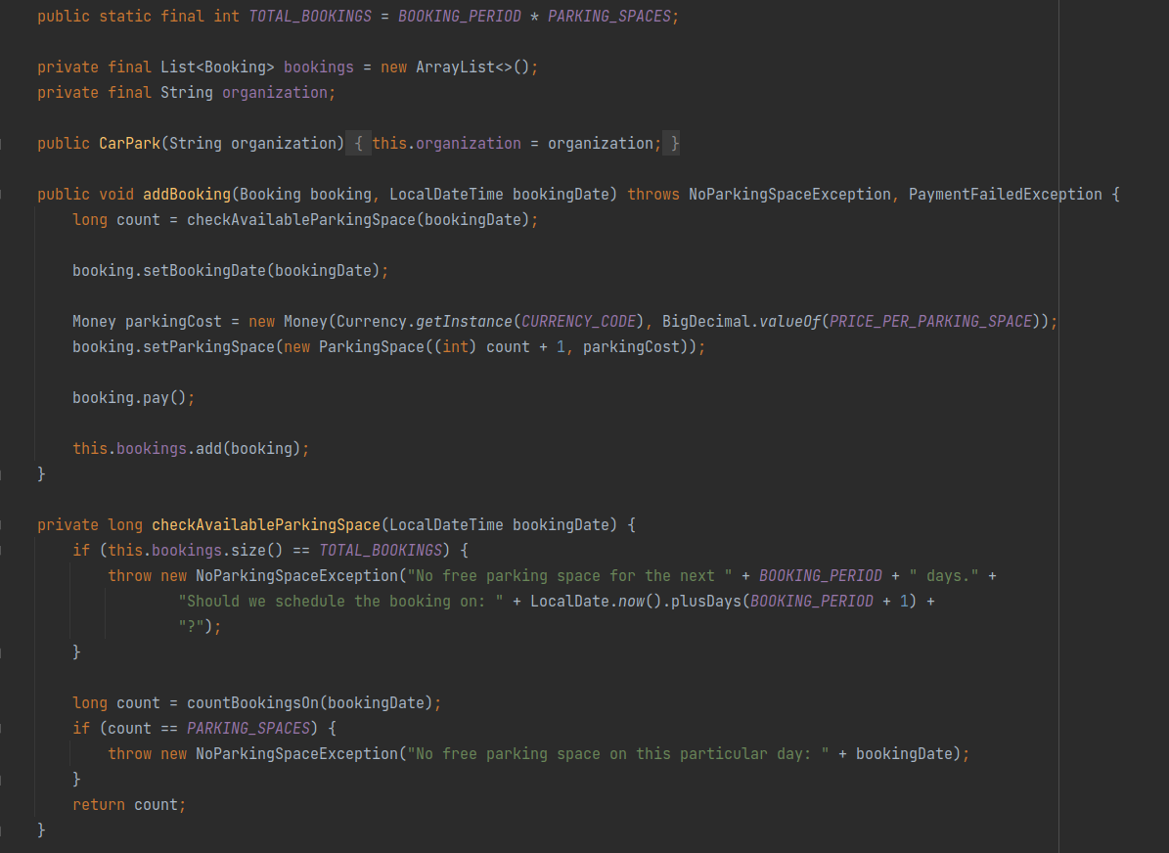Click the 'PRICE_PER_PARKING_SPACE' constant
The height and width of the screenshot is (853, 1169).
tap(930, 322)
